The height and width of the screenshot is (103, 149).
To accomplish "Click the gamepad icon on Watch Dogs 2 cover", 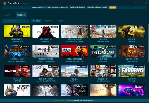I will 79,67.
